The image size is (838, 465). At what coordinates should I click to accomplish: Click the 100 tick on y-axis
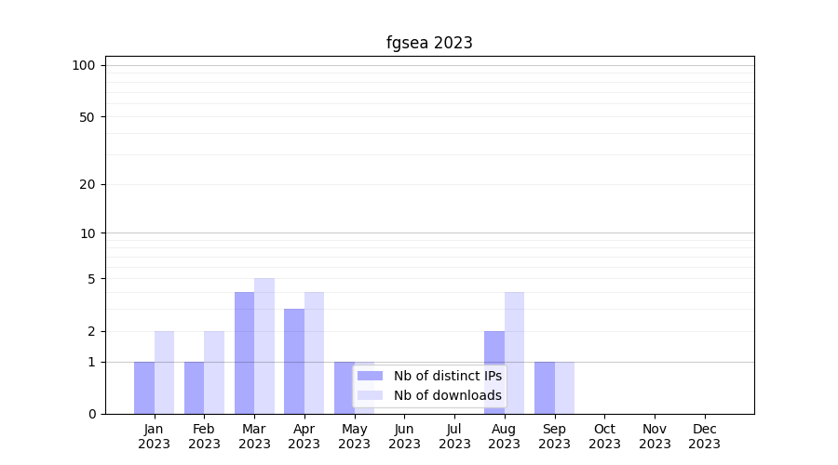point(84,65)
